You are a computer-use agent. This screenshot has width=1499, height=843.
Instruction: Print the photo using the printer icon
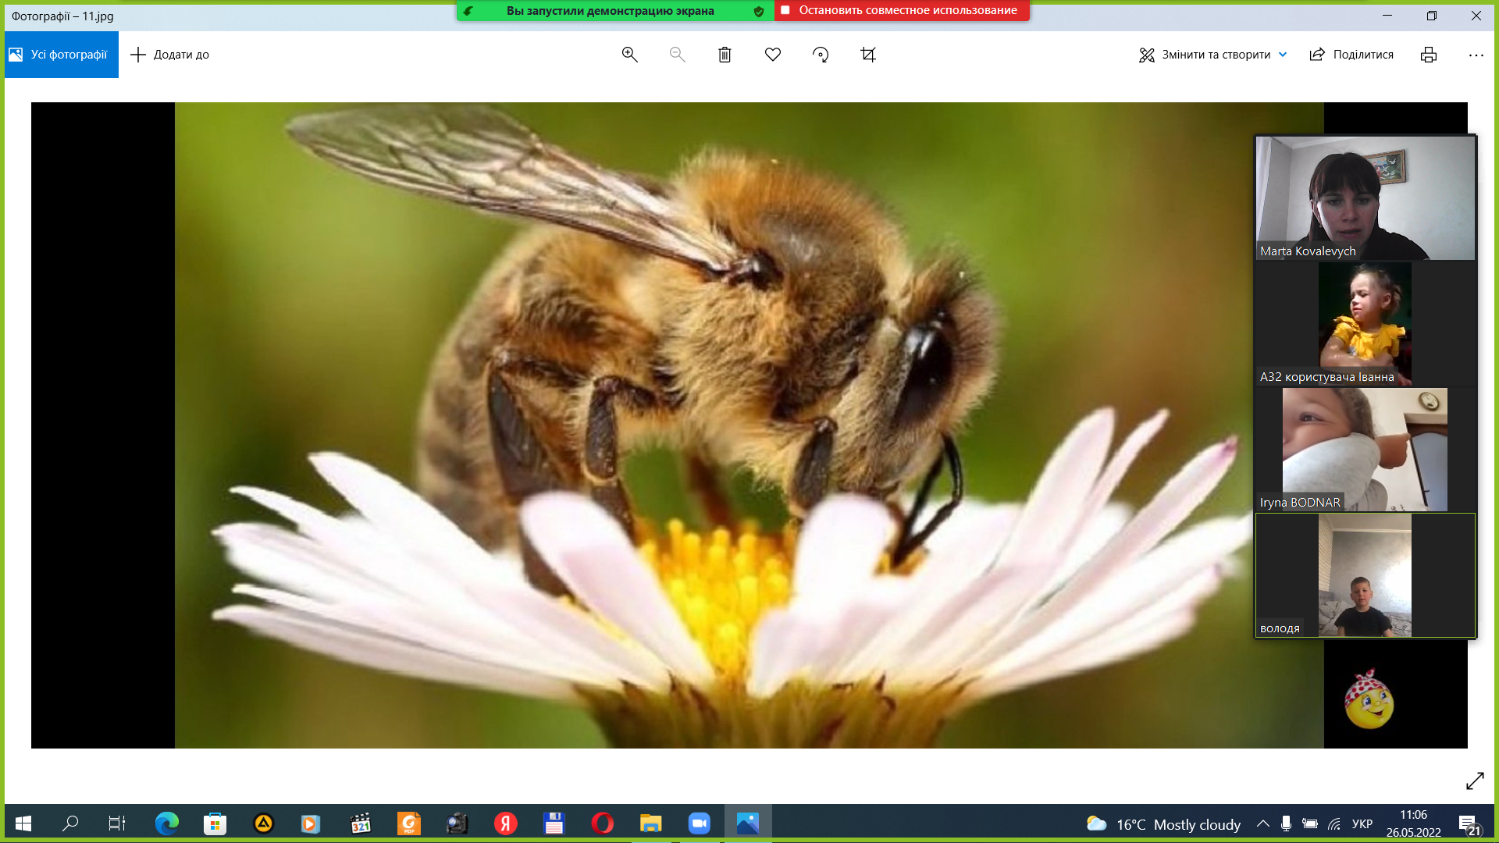(x=1429, y=55)
